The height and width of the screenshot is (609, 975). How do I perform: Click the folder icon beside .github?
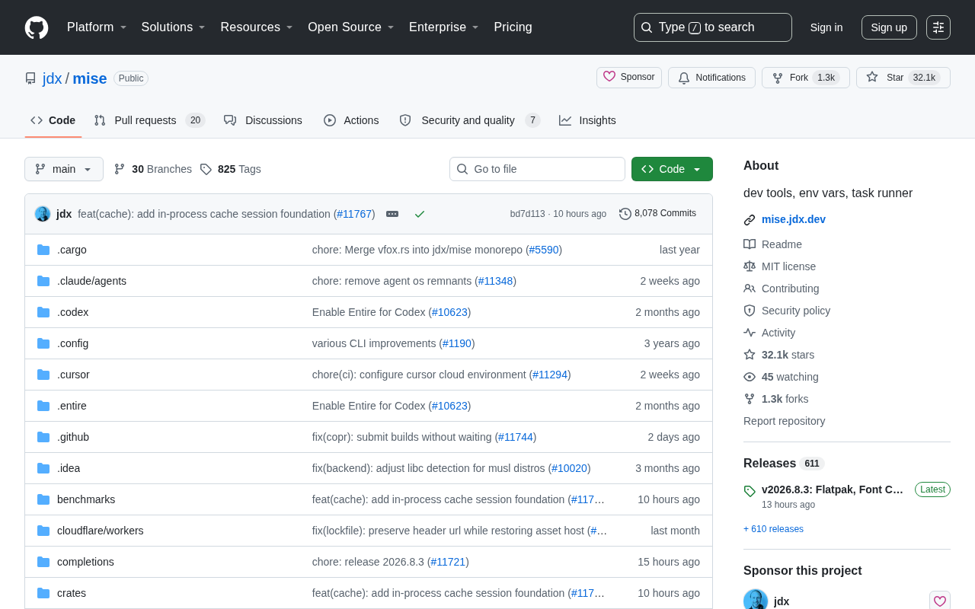click(x=43, y=437)
